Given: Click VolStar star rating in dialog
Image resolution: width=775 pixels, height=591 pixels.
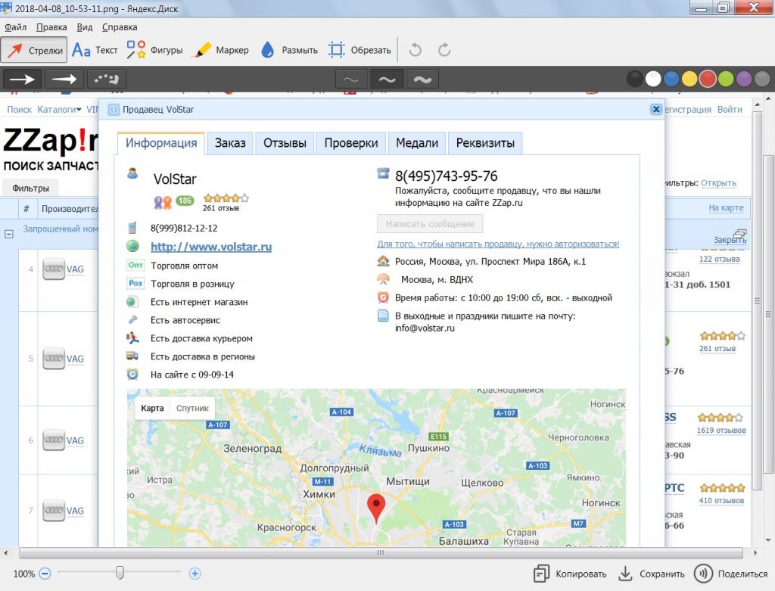Looking at the screenshot, I should [x=226, y=198].
